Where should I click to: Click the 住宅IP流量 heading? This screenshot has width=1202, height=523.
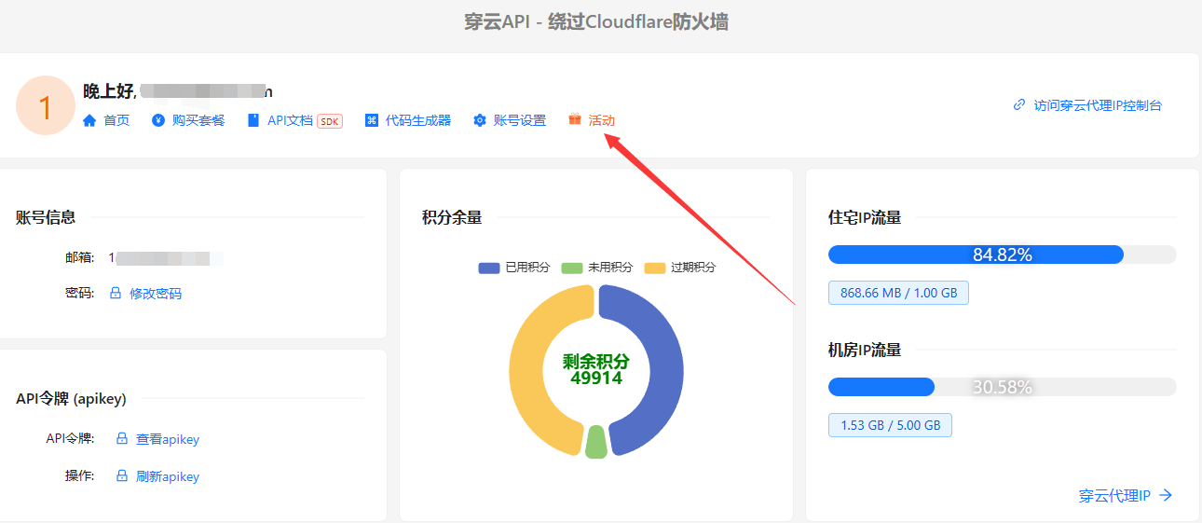click(x=865, y=217)
